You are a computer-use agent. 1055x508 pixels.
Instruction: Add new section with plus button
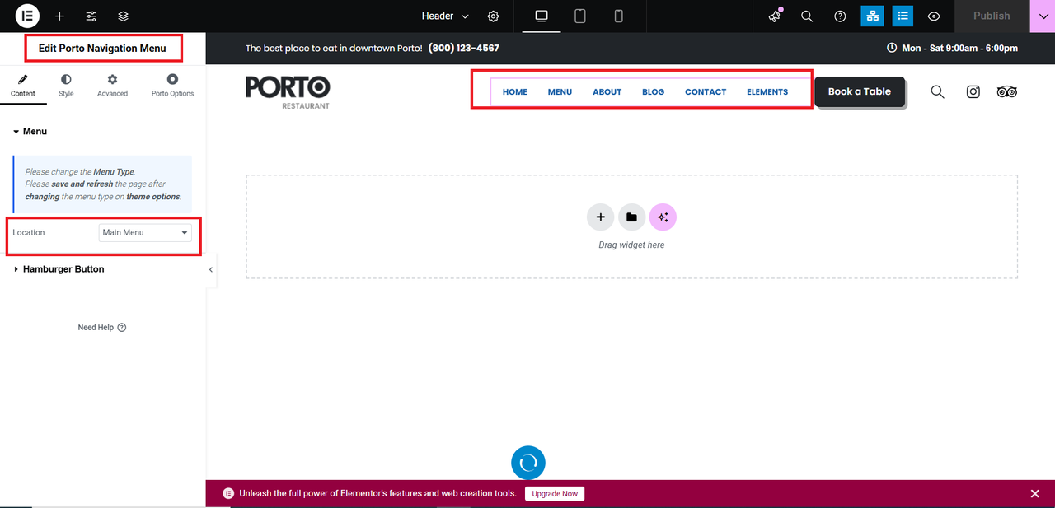pos(601,217)
